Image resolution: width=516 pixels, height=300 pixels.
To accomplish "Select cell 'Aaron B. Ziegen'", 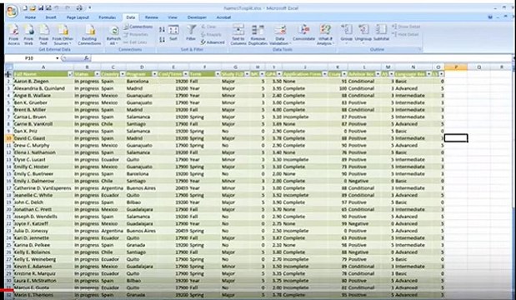I will click(x=43, y=82).
